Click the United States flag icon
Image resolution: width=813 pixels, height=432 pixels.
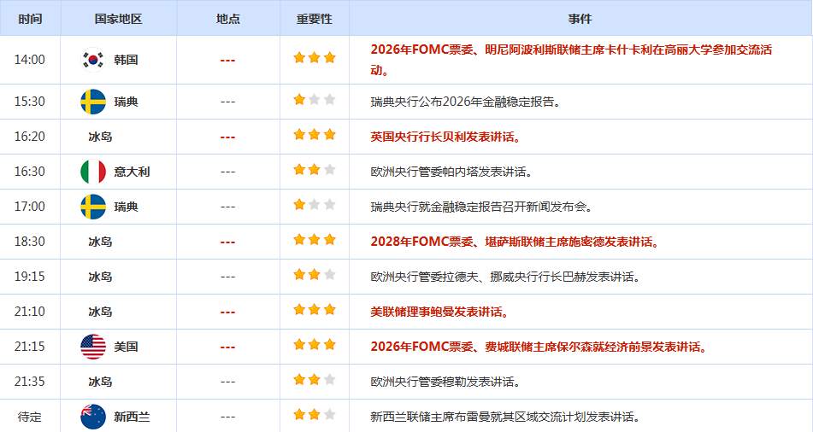pyautogui.click(x=93, y=347)
